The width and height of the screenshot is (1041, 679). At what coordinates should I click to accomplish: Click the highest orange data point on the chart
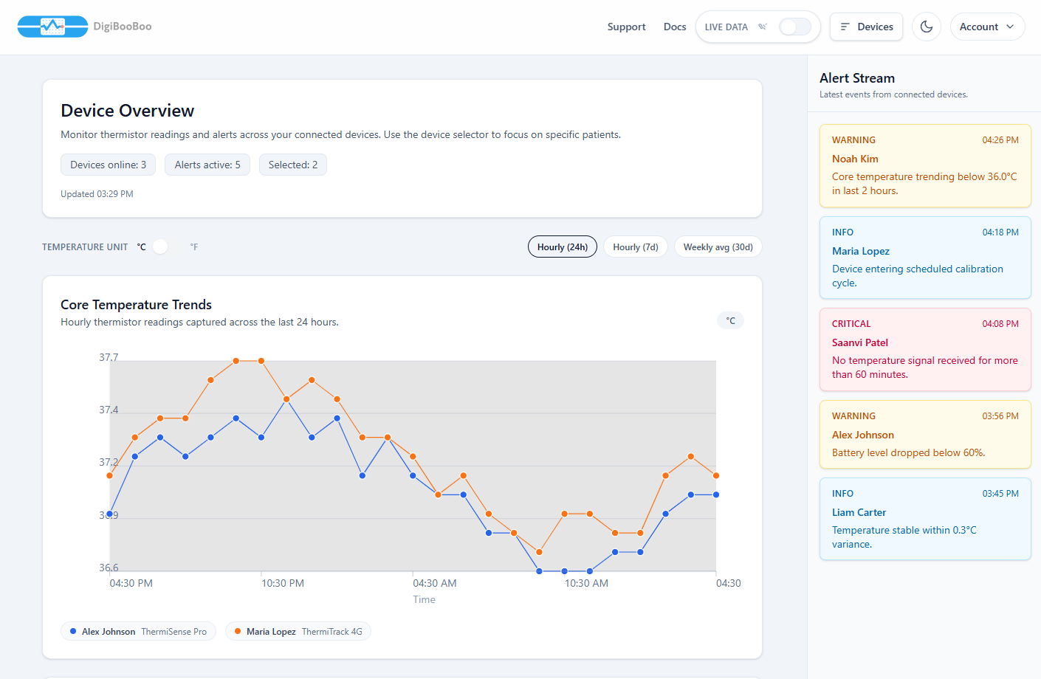pos(235,361)
